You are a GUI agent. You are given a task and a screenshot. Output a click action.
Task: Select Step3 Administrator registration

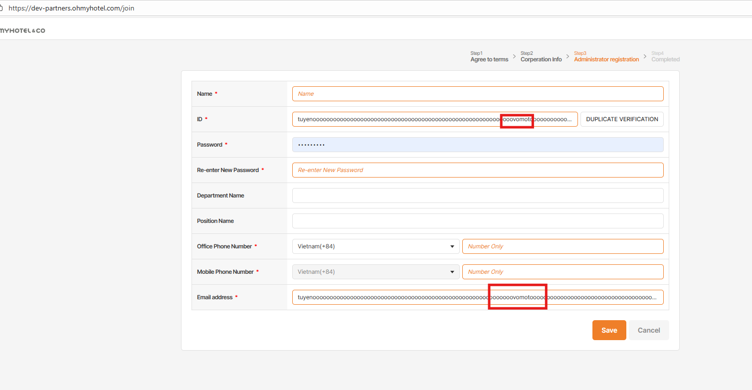click(606, 57)
